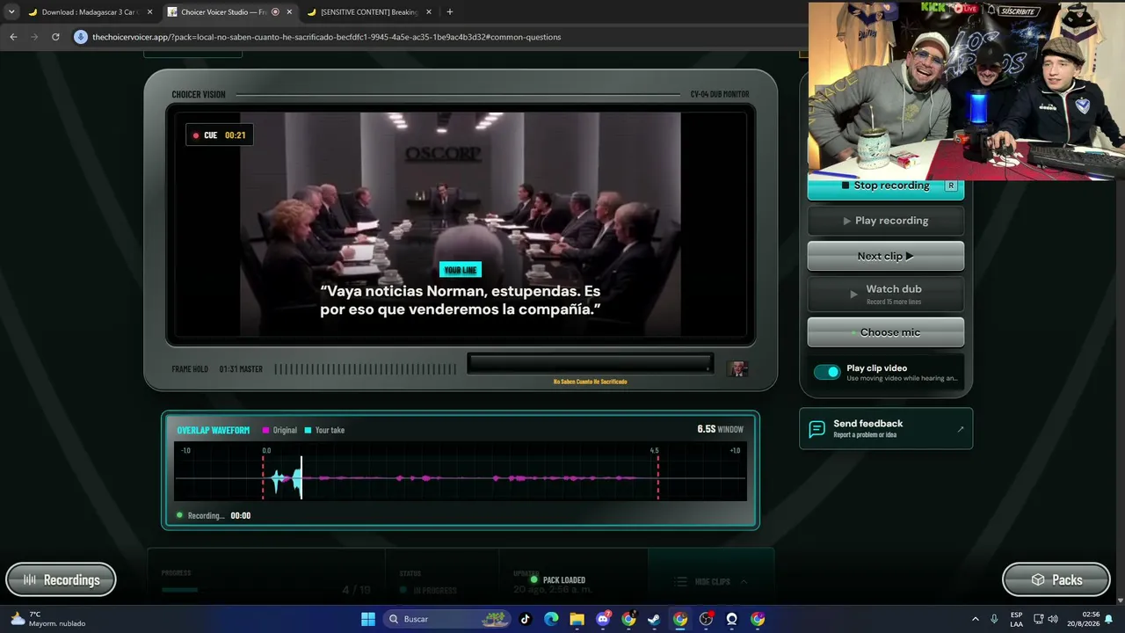The width and height of the screenshot is (1125, 633).
Task: Click the YOUR LINE badge
Action: tap(461, 270)
